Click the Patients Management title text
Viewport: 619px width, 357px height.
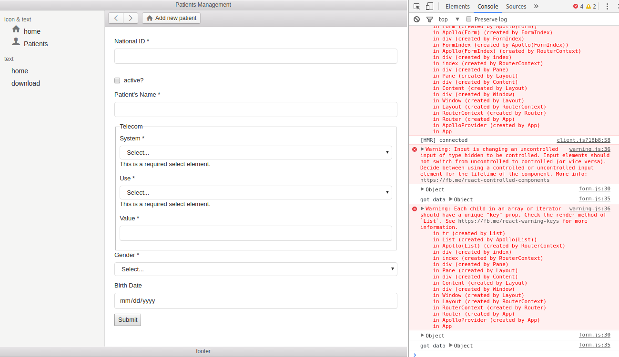pyautogui.click(x=203, y=5)
